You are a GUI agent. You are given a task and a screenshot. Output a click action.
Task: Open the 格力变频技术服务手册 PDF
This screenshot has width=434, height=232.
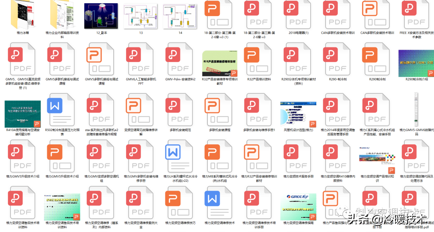tap(298, 156)
